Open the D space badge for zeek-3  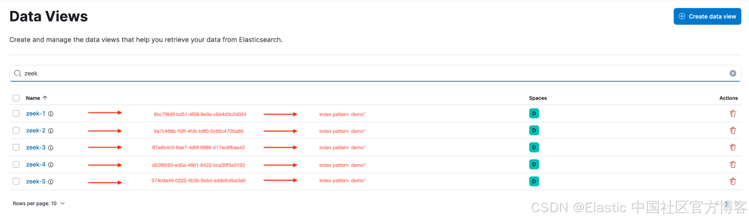click(534, 148)
